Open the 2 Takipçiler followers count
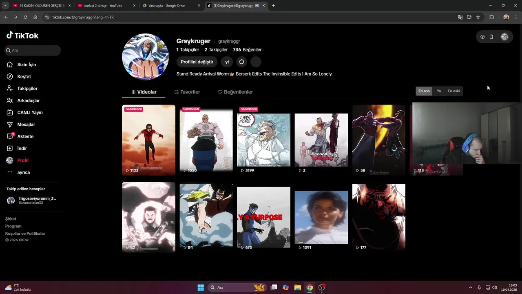 coord(216,50)
